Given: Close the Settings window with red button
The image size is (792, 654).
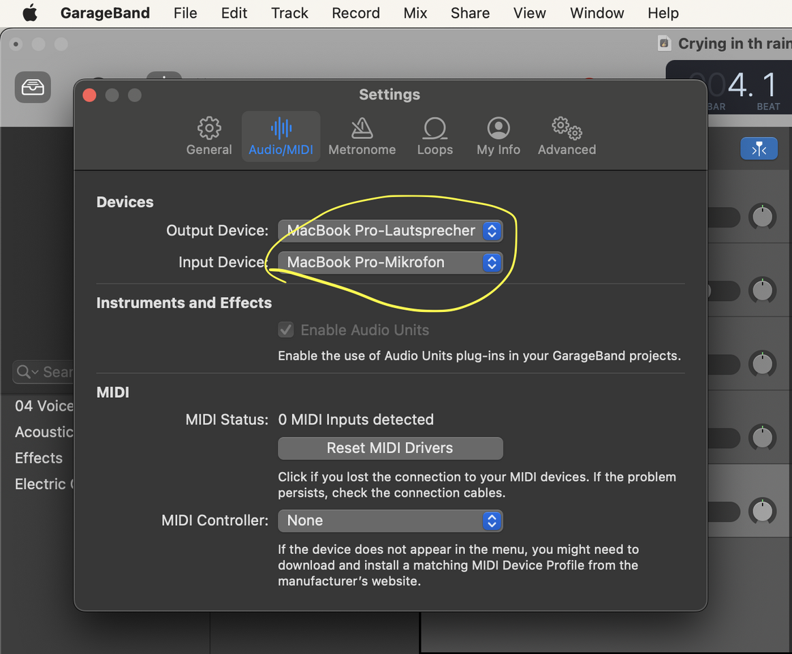Looking at the screenshot, I should click(x=89, y=95).
